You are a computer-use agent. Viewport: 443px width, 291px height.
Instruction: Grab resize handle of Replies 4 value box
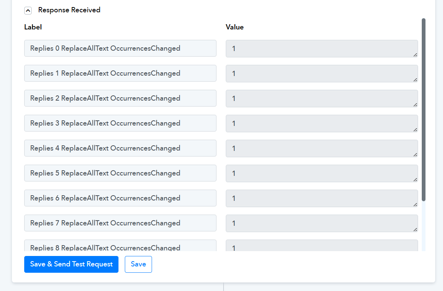[x=415, y=155]
